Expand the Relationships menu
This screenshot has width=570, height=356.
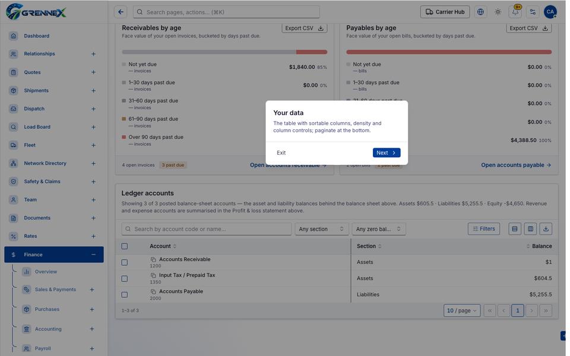click(93, 54)
